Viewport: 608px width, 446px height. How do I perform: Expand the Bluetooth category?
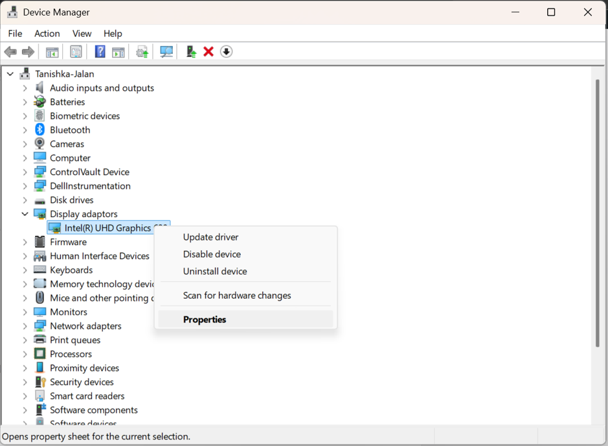click(25, 130)
